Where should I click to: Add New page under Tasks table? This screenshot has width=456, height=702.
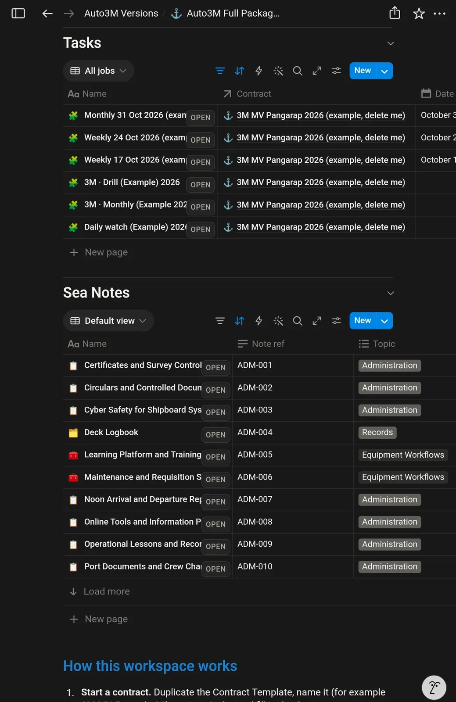coord(99,252)
